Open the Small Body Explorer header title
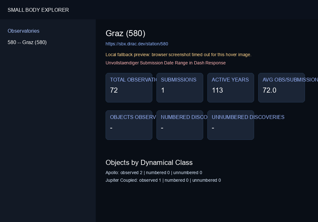This screenshot has height=222, width=318. [x=38, y=10]
